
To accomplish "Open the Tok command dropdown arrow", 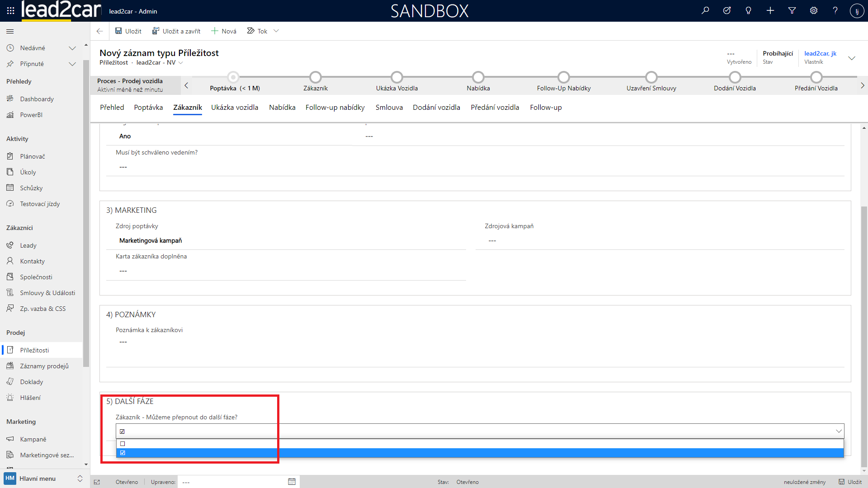I will click(x=276, y=31).
